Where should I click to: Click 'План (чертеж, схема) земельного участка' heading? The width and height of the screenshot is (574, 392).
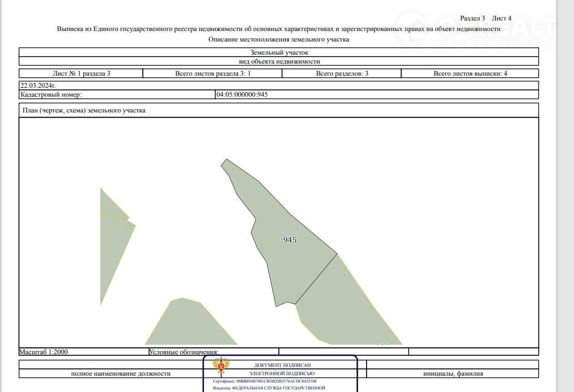click(84, 110)
